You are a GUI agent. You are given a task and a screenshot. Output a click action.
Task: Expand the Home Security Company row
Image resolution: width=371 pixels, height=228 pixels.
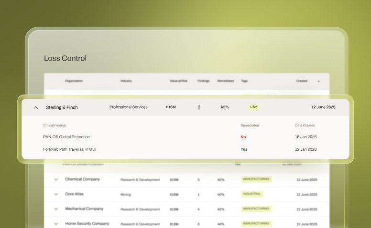point(56,224)
